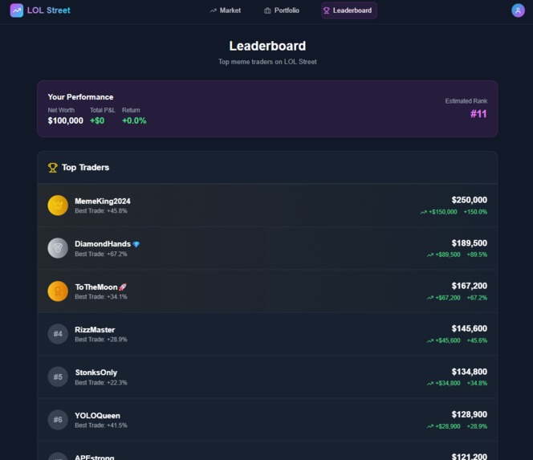This screenshot has width=533, height=460.
Task: Click 'Best Trade: +34.1%' under ToTheMoon
Action: point(101,297)
